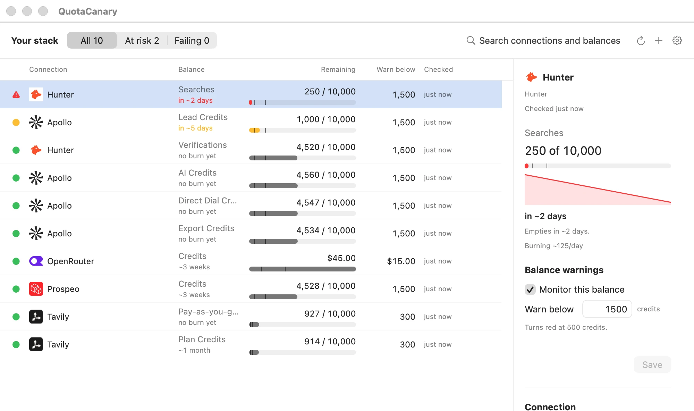Add a new connection with plus icon
The image size is (694, 411).
coord(659,41)
